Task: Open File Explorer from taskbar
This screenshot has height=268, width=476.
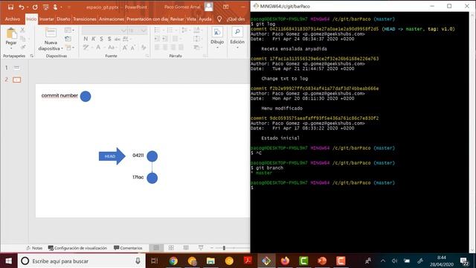Action: [x=210, y=261]
